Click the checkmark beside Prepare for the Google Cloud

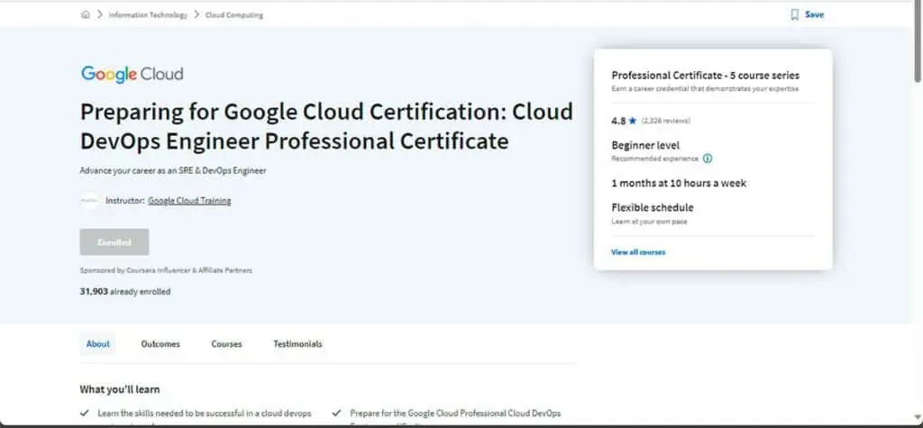click(x=337, y=414)
